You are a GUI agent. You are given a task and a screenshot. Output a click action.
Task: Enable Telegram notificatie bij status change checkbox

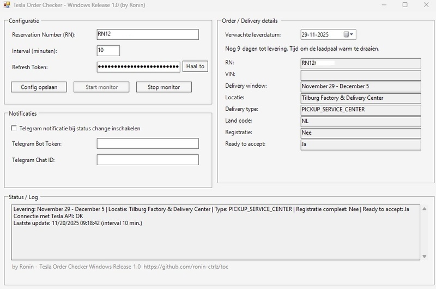pos(14,128)
